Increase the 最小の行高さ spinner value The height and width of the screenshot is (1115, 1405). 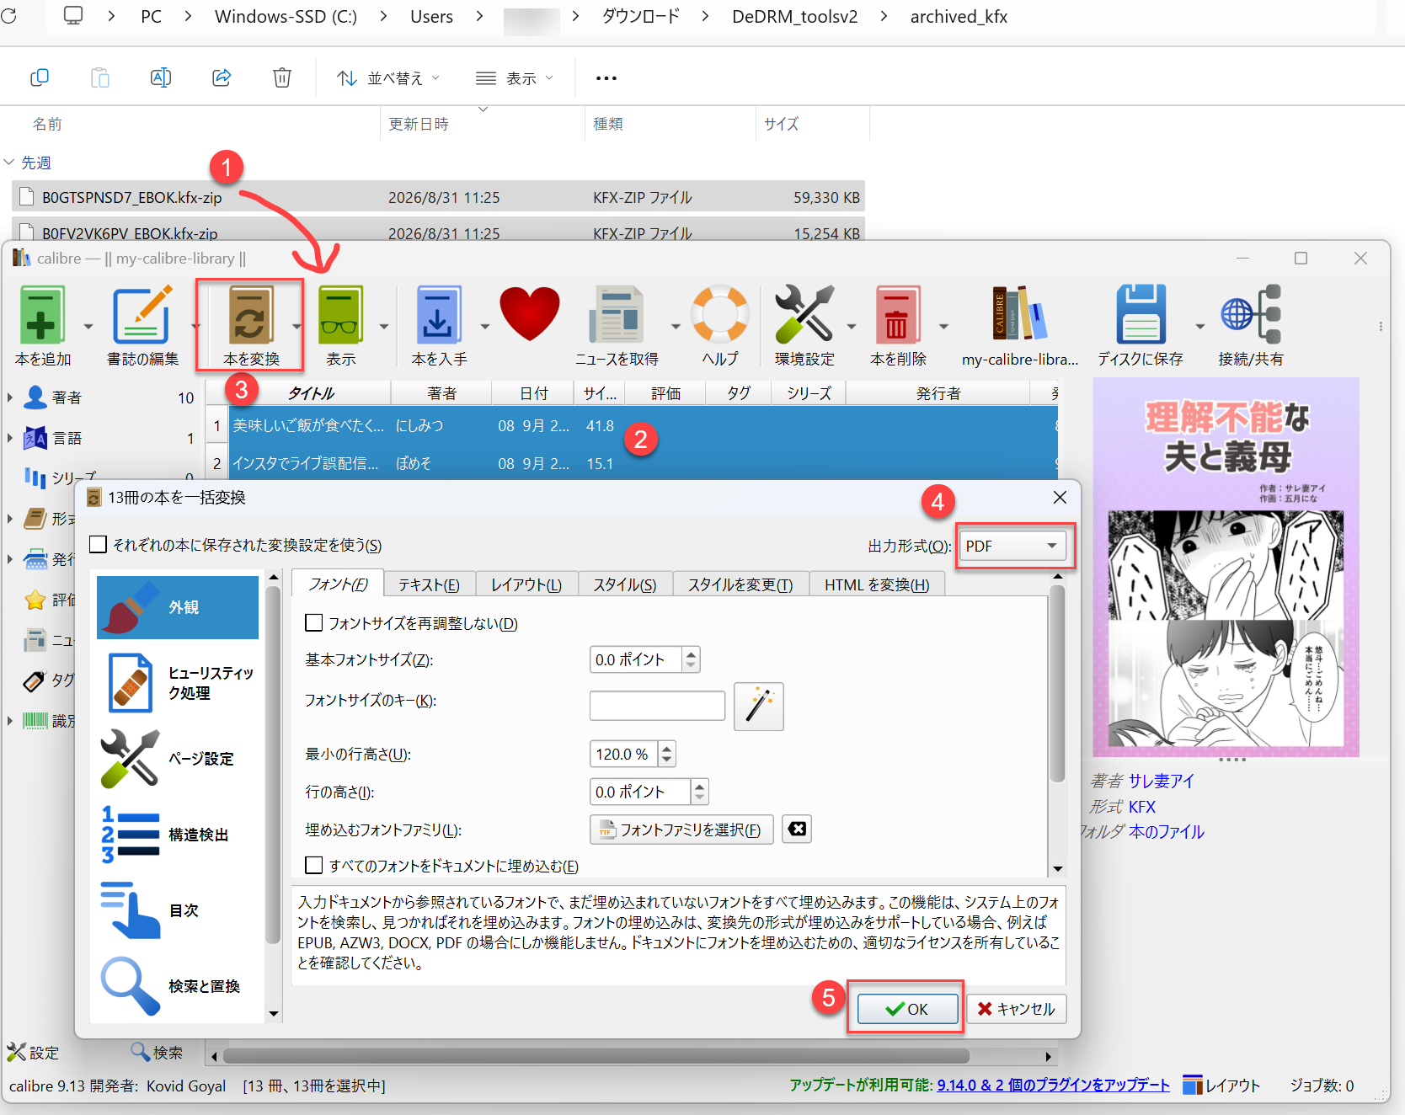coord(666,748)
